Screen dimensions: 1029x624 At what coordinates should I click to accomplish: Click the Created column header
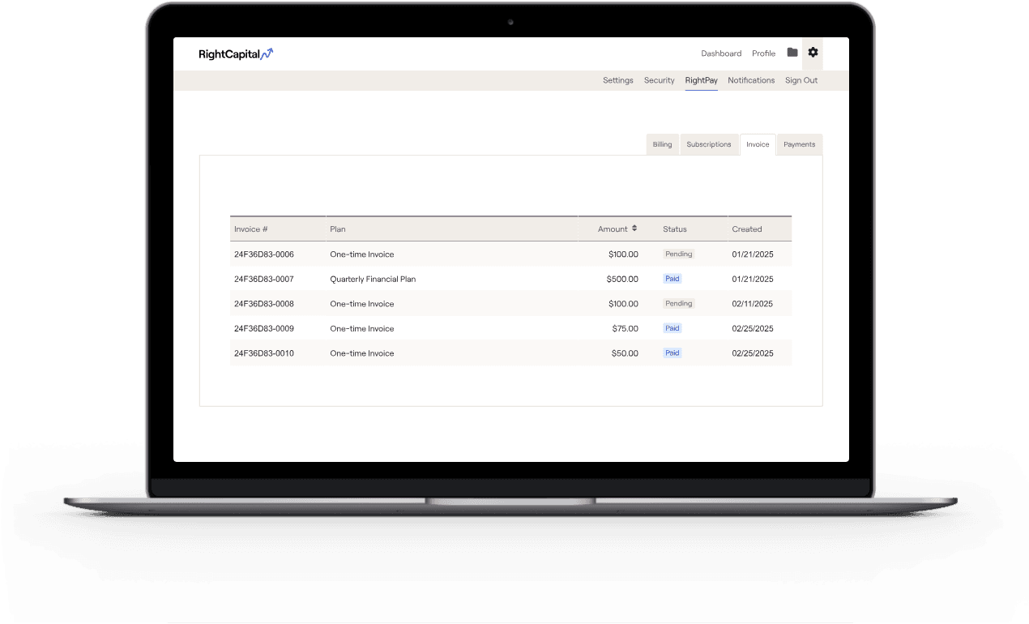point(747,229)
